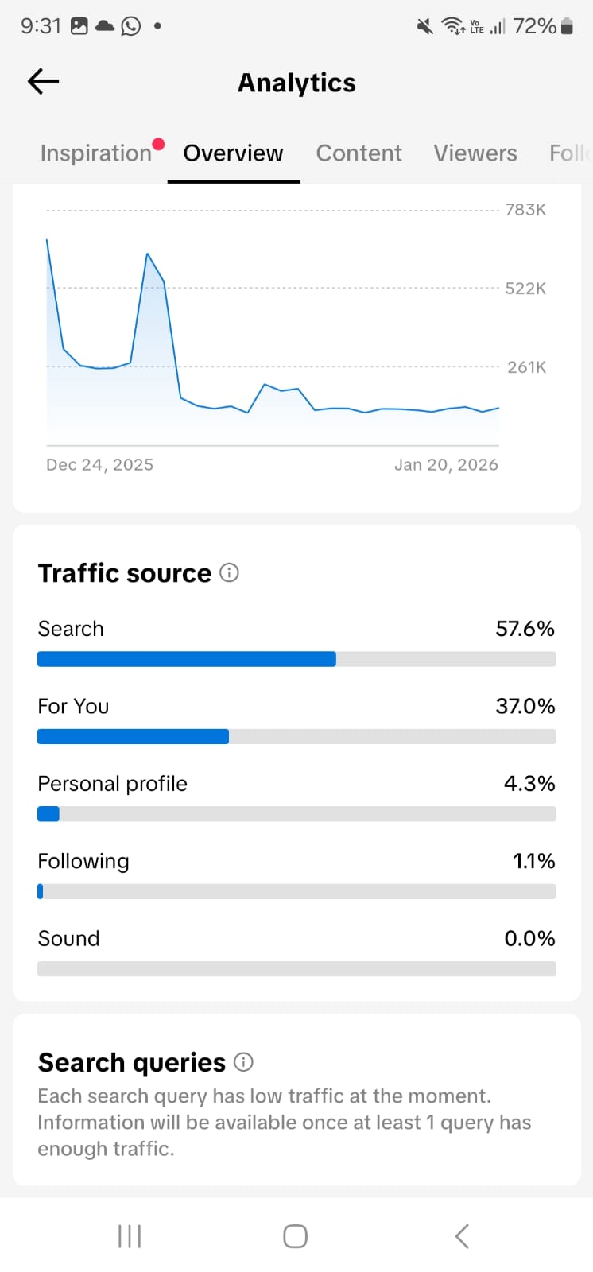The width and height of the screenshot is (593, 1272).
Task: Tap the peak point on the views chart
Action: pos(48,239)
